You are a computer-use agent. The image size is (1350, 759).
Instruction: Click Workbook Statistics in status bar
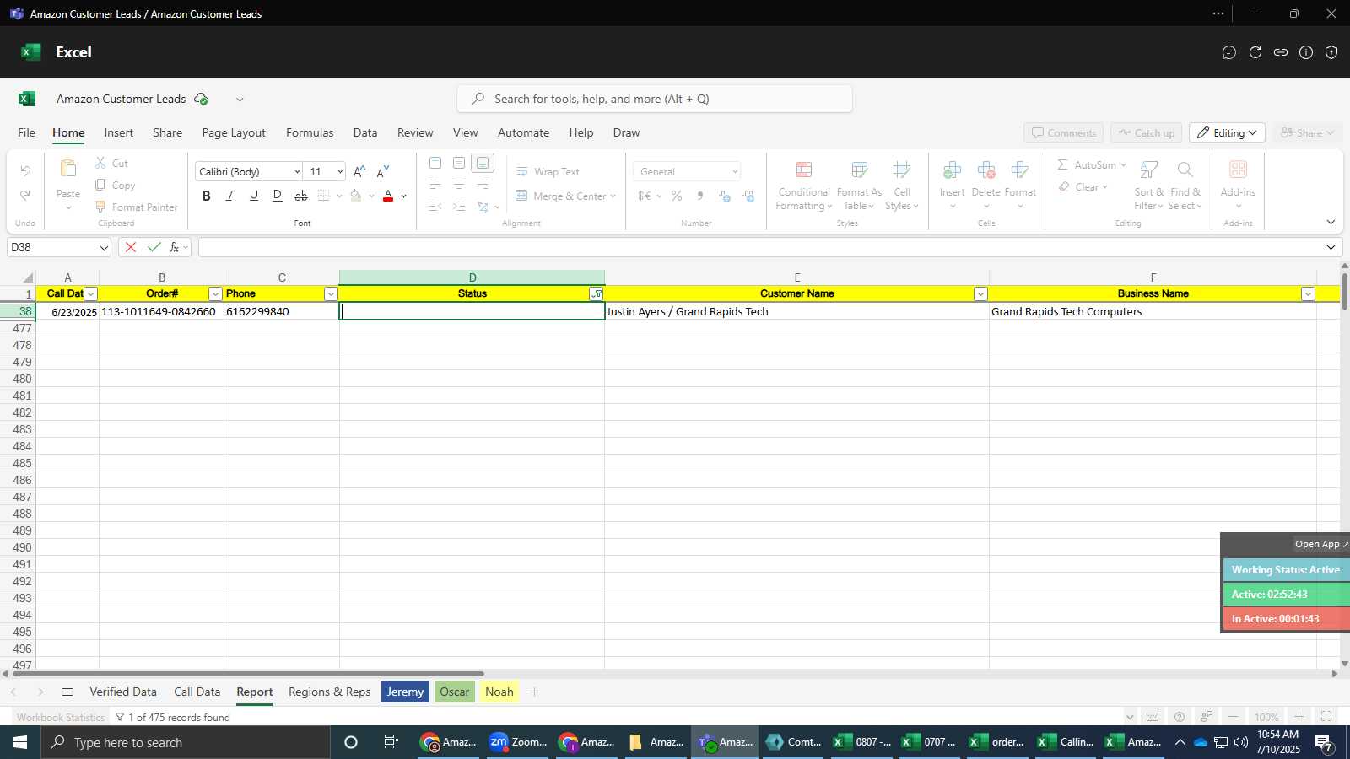coord(61,717)
